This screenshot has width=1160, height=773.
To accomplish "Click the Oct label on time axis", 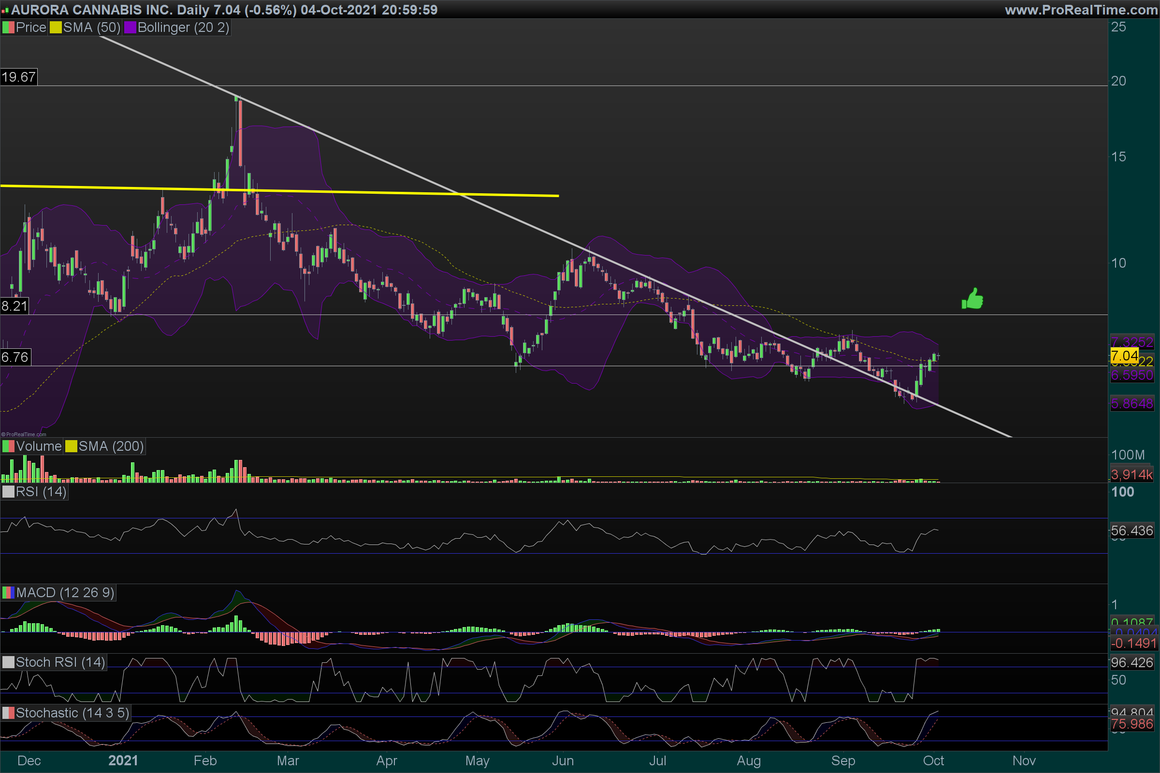I will (933, 760).
